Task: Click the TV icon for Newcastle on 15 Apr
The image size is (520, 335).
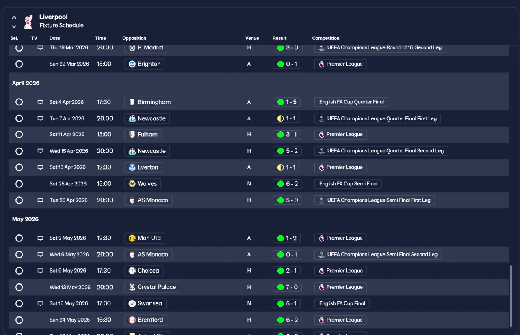Action: click(x=40, y=151)
